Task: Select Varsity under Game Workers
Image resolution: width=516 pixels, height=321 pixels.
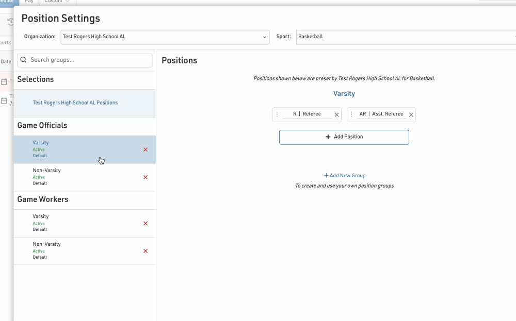Action: [41, 217]
